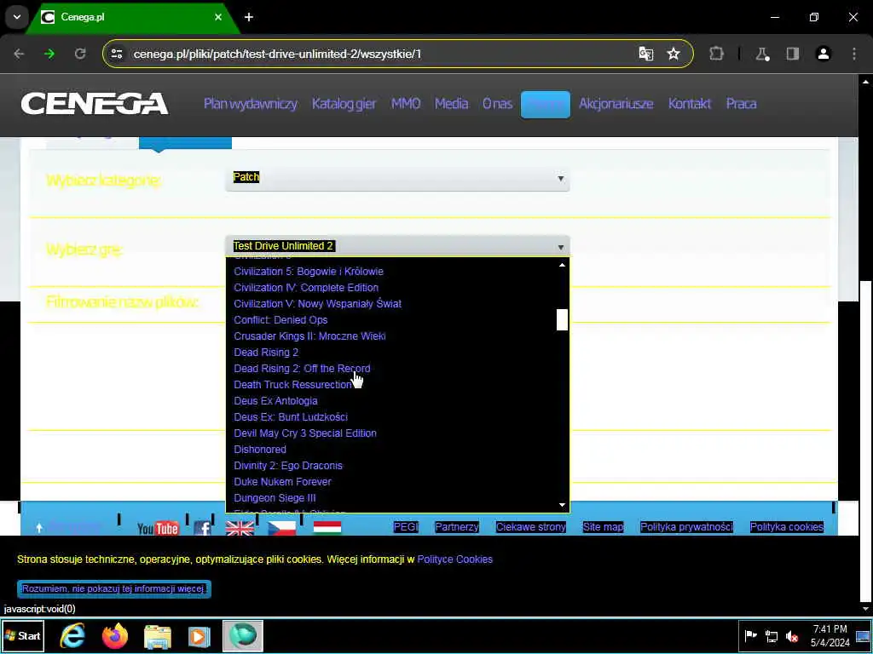Open Polityce Cookies link in banner
The image size is (873, 654).
tap(455, 559)
